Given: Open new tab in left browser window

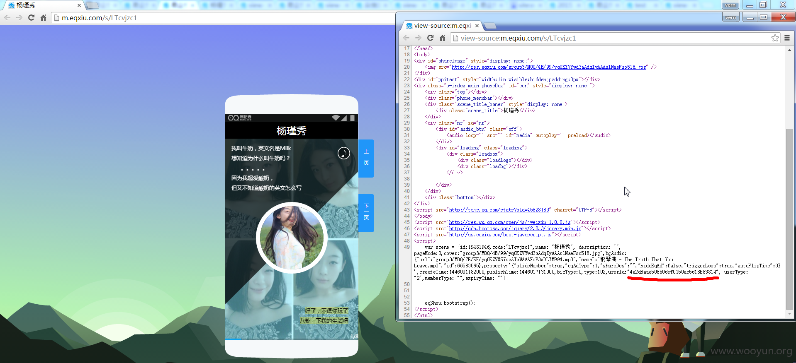Looking at the screenshot, I should pos(92,5).
